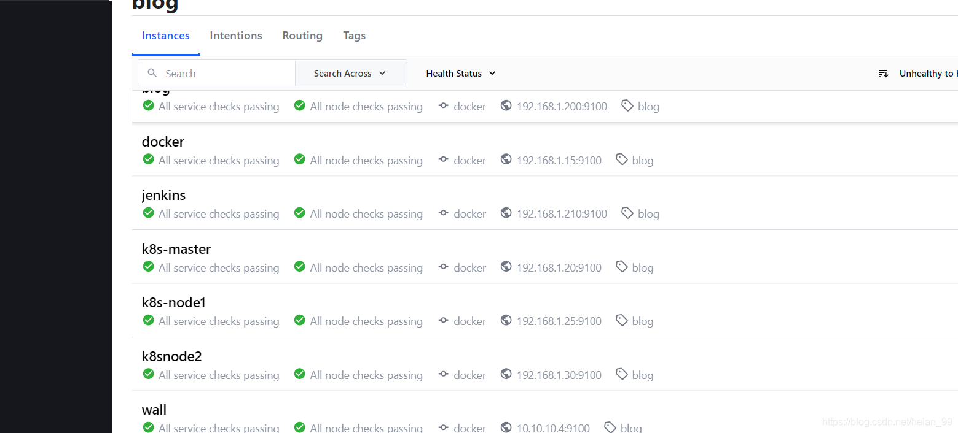
Task: Click globe icon next to 192.168.1.15:9100
Action: [x=506, y=159]
